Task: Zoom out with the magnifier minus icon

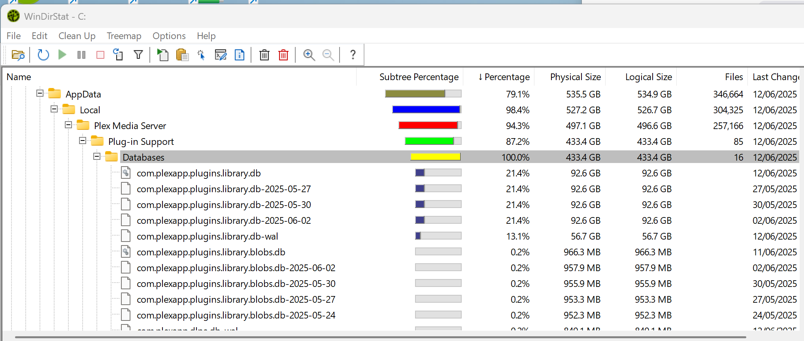Action: 328,55
